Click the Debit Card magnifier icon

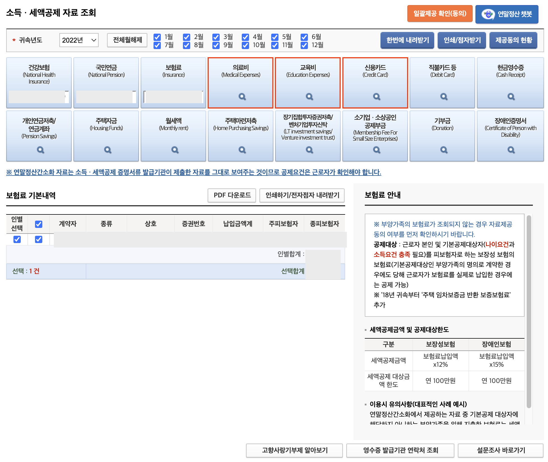(x=444, y=97)
